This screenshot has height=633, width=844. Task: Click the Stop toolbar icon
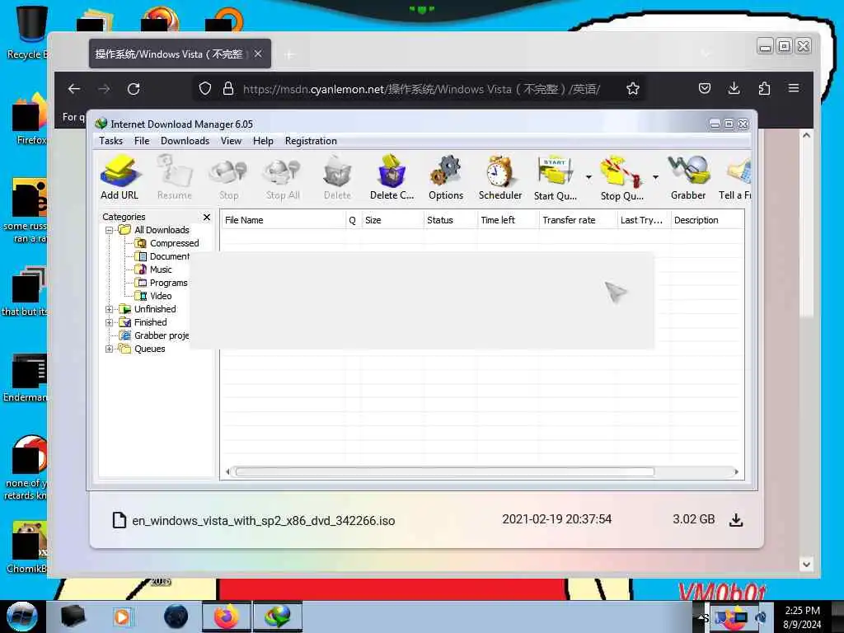(229, 178)
